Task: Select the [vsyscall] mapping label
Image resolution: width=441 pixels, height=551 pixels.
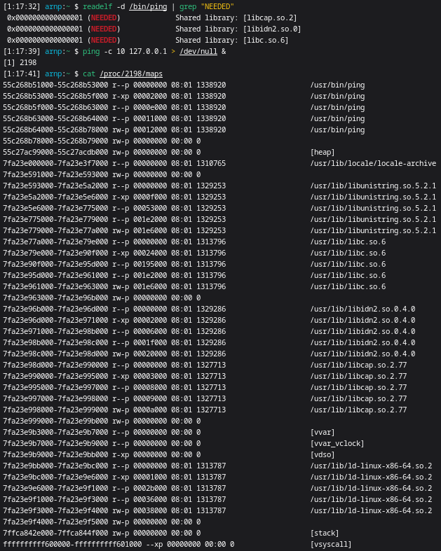Action: pos(331,544)
